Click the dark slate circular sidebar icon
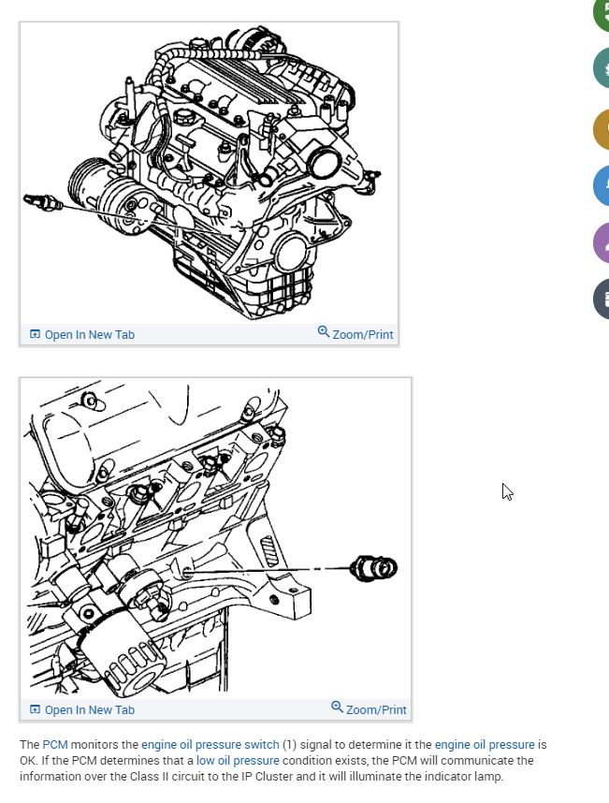The height and width of the screenshot is (803, 609). 602,299
